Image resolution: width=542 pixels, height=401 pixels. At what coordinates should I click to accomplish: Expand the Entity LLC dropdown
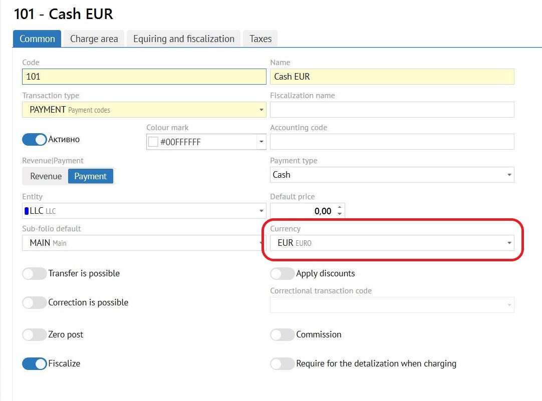(x=261, y=211)
